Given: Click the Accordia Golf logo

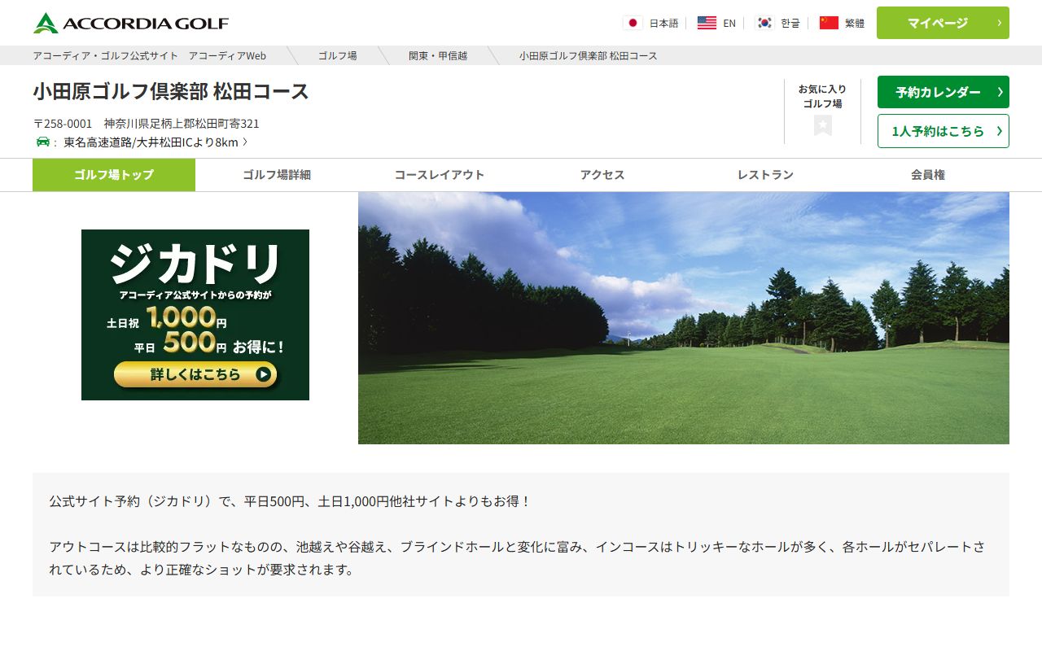Looking at the screenshot, I should [131, 23].
